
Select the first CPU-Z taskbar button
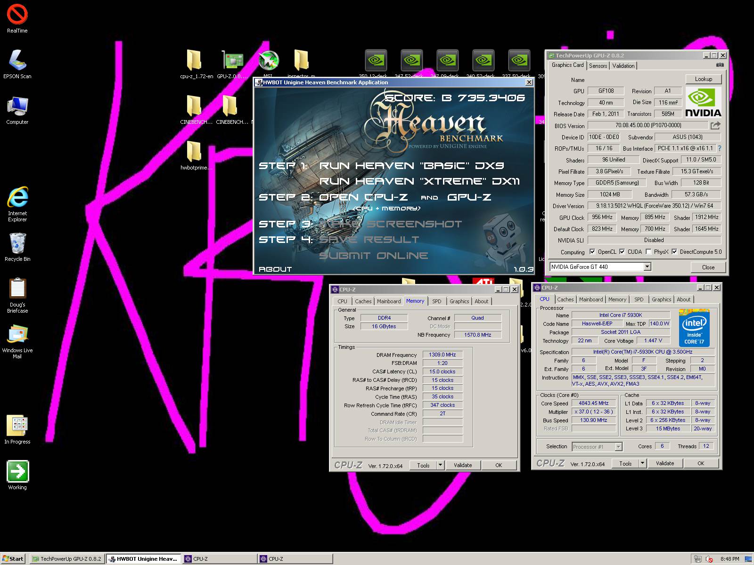220,559
